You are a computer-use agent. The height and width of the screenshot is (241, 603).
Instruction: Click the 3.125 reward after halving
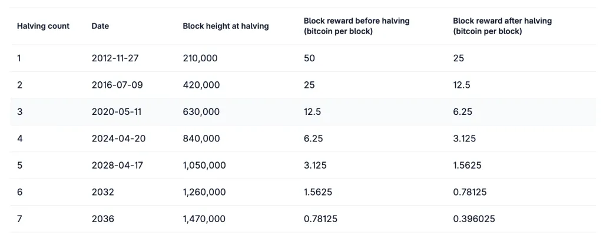[465, 138]
